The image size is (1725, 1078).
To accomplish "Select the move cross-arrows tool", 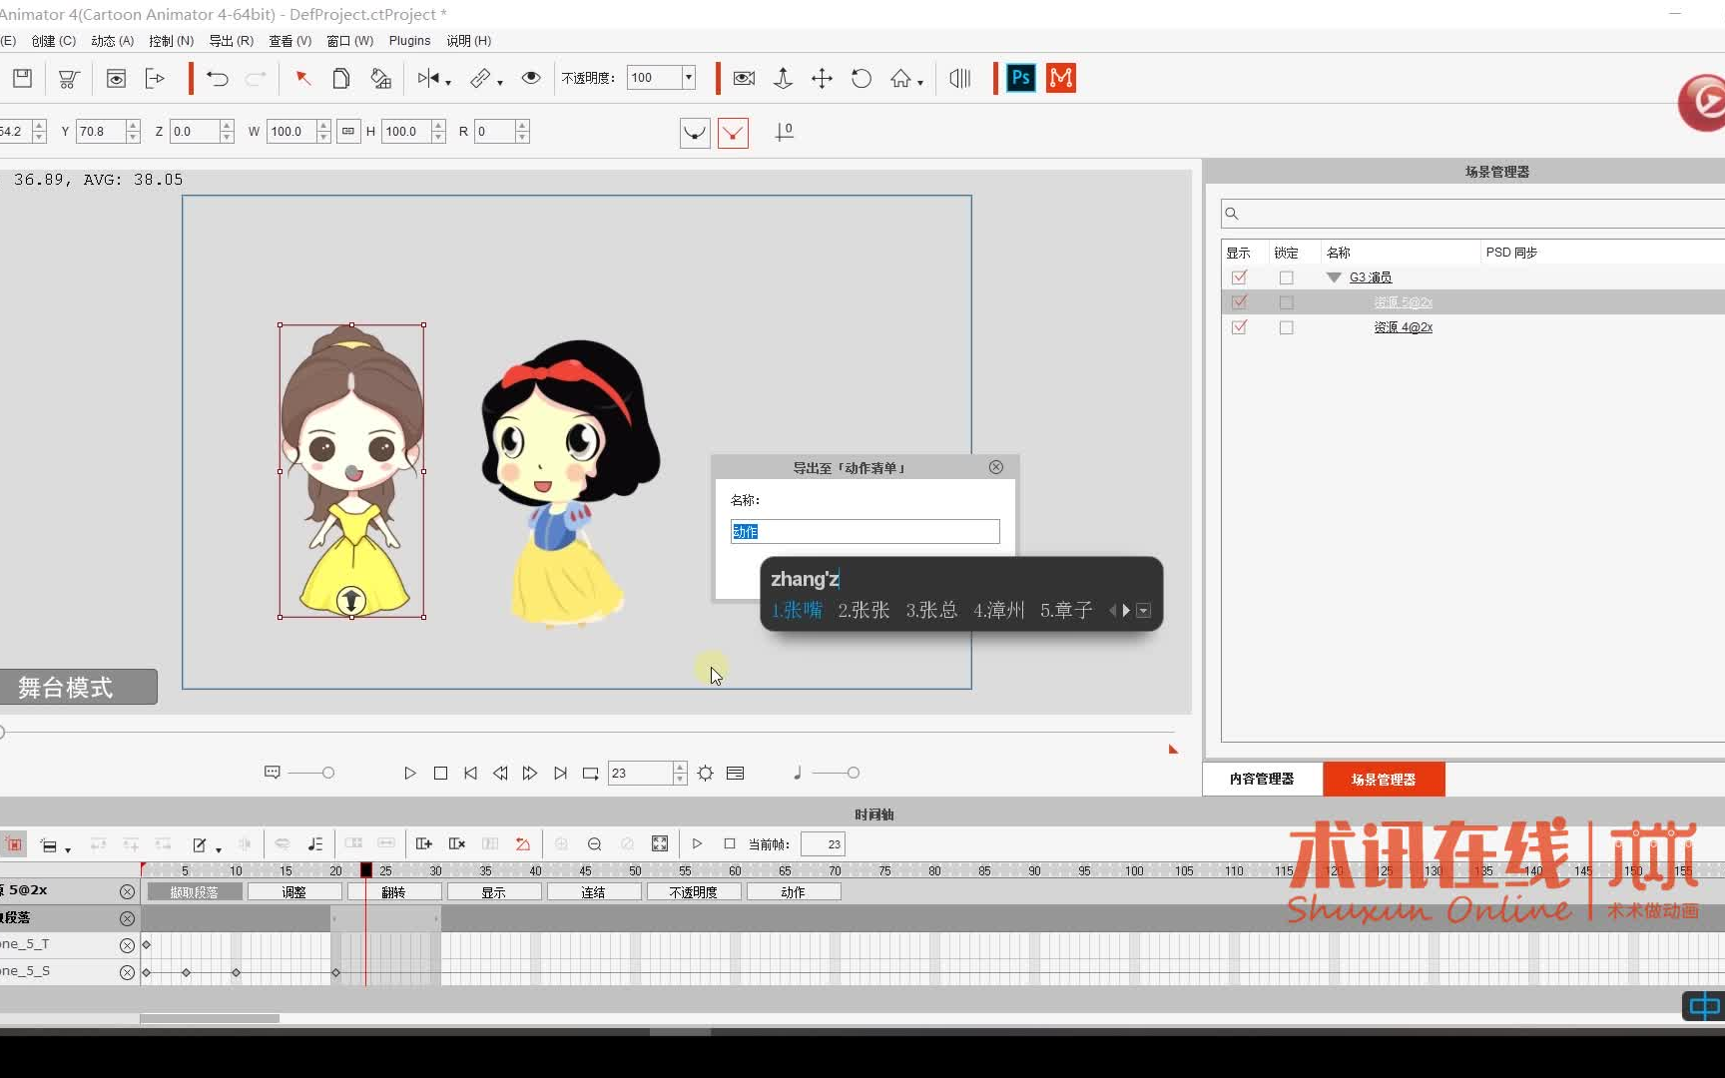I will pos(822,78).
